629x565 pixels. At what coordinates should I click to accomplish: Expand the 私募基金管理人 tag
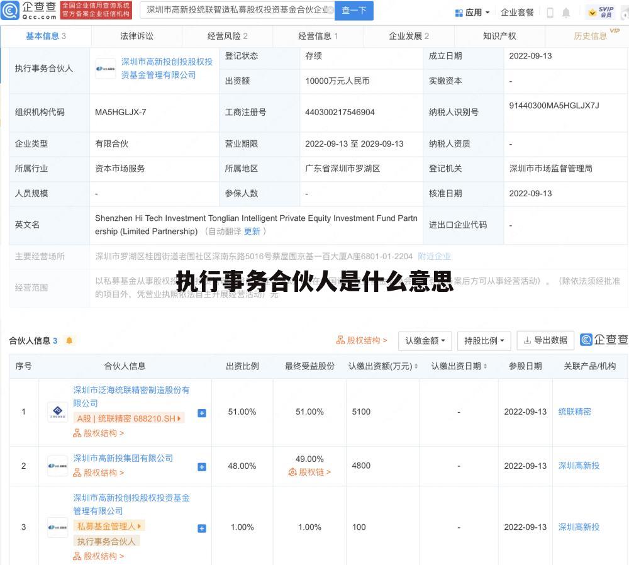coord(109,525)
